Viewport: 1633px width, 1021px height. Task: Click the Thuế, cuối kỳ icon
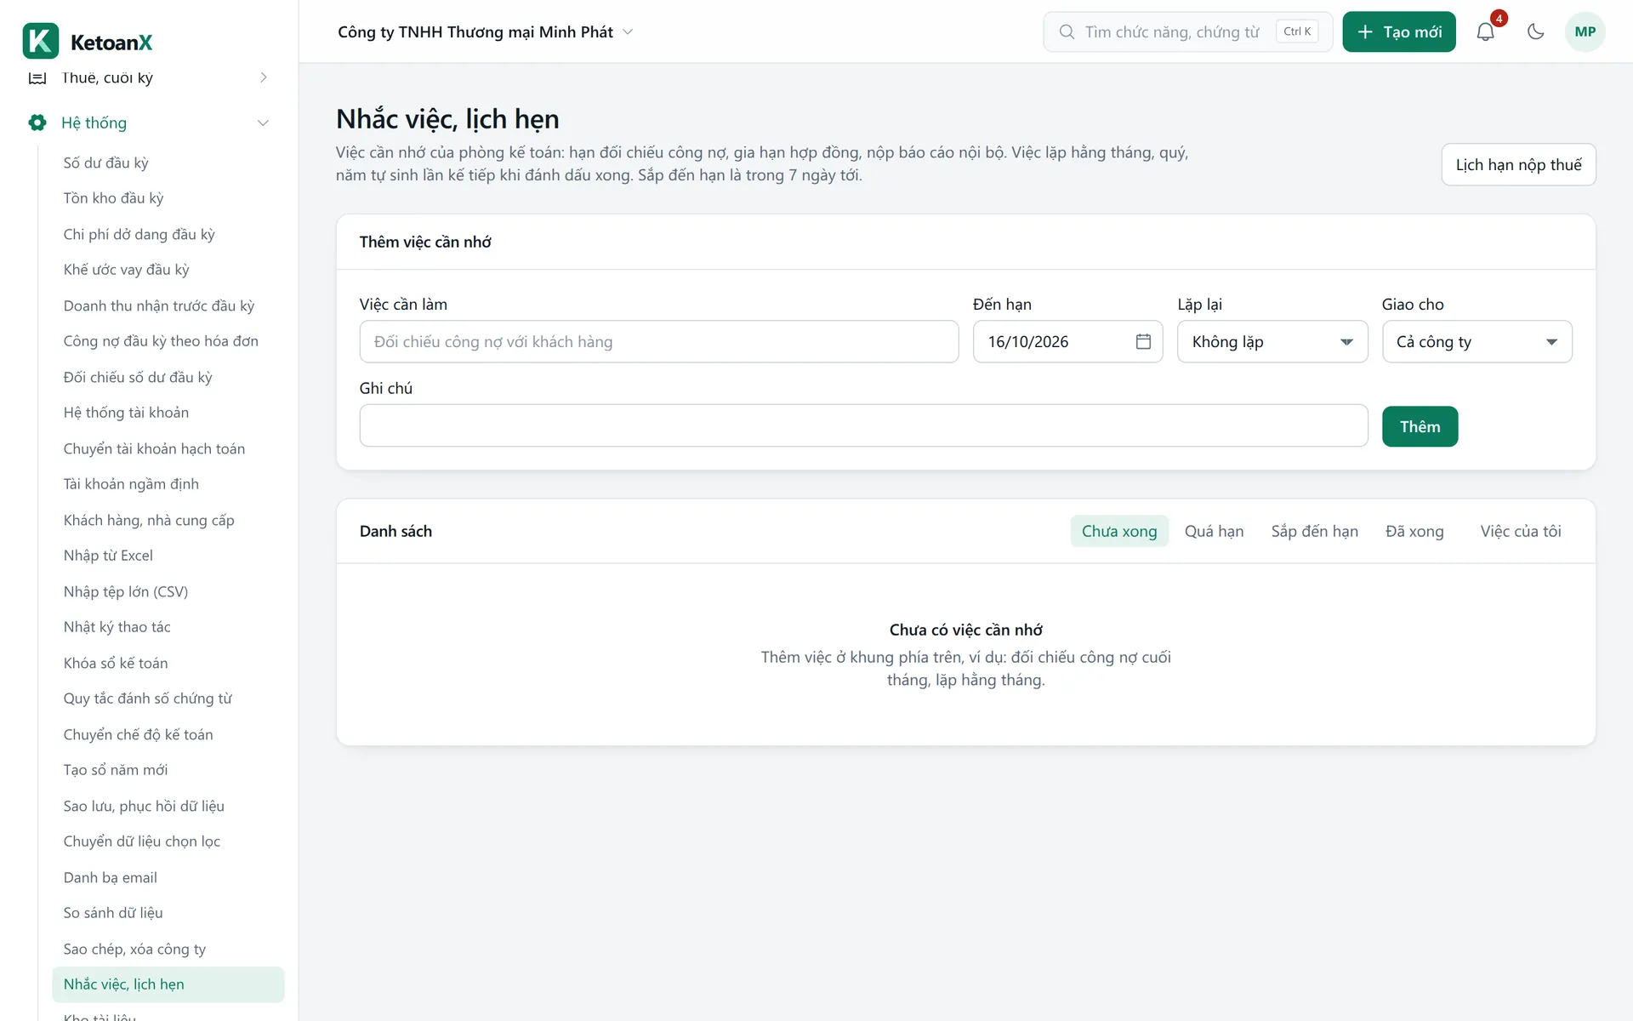tap(37, 77)
